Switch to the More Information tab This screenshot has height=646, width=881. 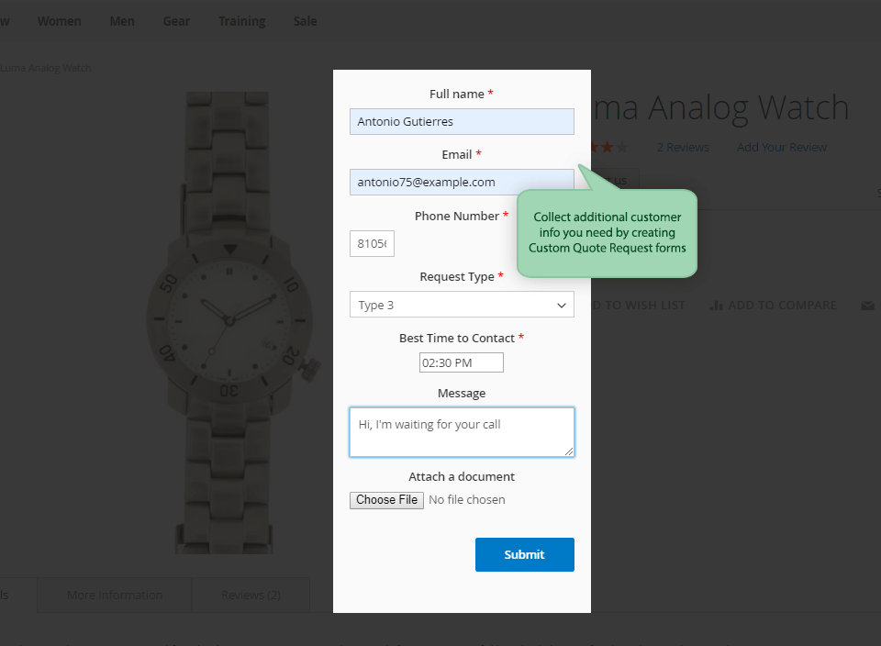pyautogui.click(x=115, y=595)
